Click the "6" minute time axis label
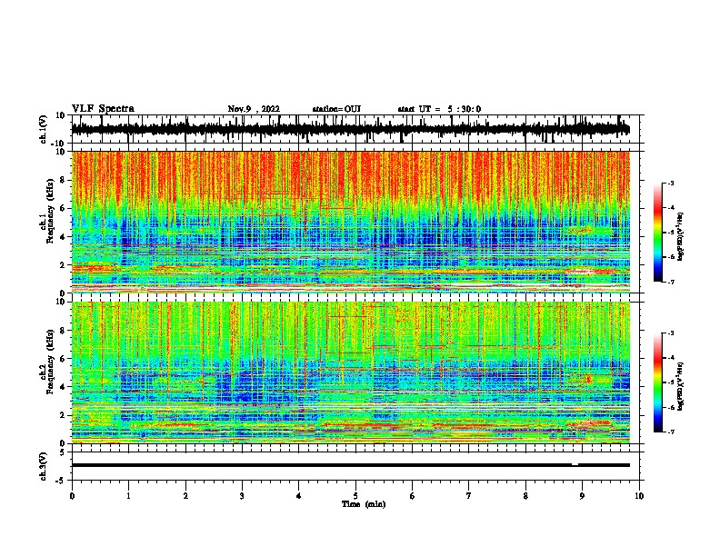Image resolution: width=720 pixels, height=556 pixels. coord(413,496)
